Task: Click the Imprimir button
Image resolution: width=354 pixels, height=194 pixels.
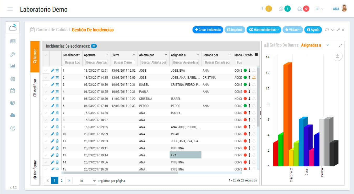Action: point(235,30)
